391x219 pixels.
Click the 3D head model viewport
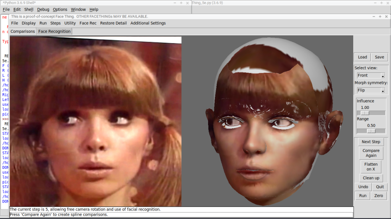click(267, 121)
